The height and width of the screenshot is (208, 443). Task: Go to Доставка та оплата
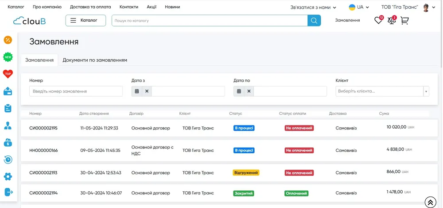point(90,7)
